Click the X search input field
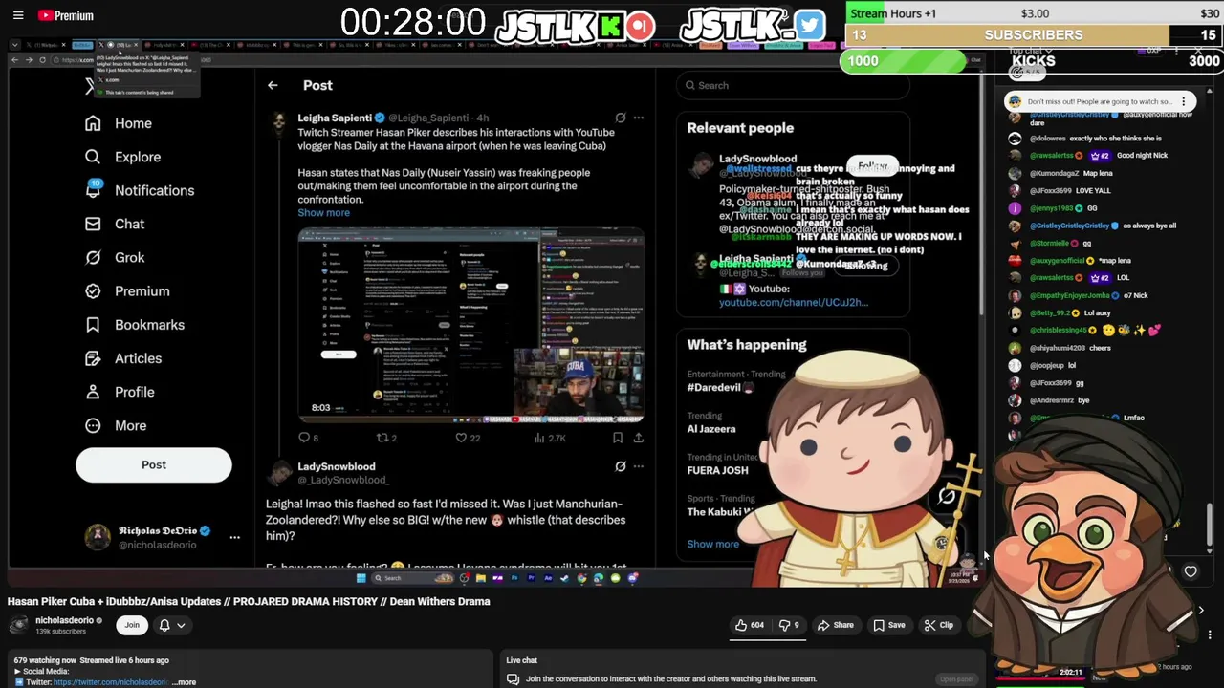 pyautogui.click(x=793, y=85)
